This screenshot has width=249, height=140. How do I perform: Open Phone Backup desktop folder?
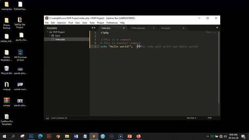(x=7, y=23)
